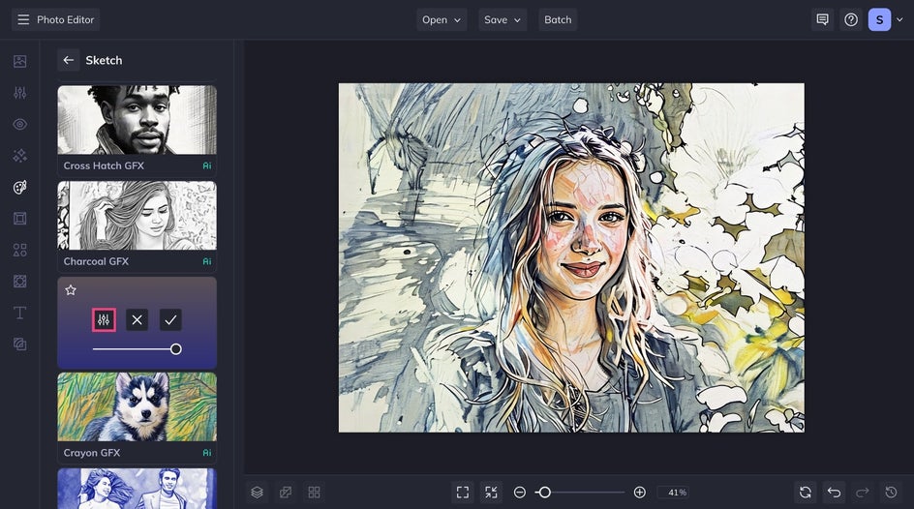The height and width of the screenshot is (509, 914).
Task: Select the blue ink sketch thumbnail at bottom
Action: point(137,489)
